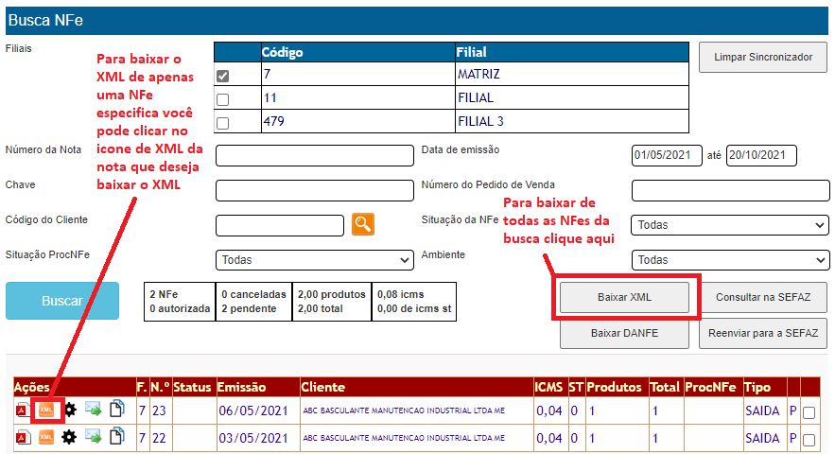Open the client search magnifier icon
Screen dimensions: 835x454
coord(362,224)
